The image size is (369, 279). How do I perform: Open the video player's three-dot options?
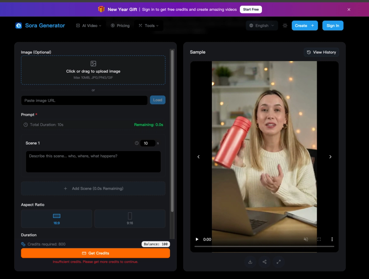tap(332, 239)
